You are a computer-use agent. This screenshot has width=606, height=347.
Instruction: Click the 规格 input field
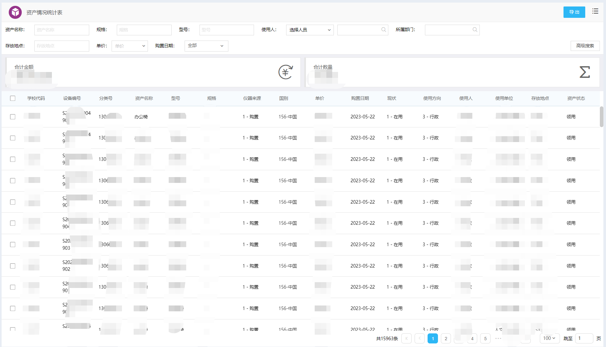[144, 30]
